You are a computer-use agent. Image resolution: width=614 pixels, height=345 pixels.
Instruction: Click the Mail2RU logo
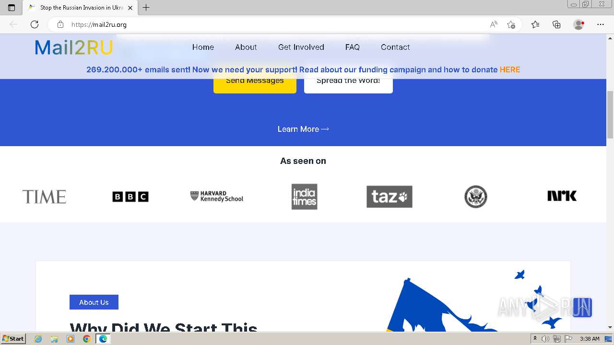pyautogui.click(x=74, y=47)
